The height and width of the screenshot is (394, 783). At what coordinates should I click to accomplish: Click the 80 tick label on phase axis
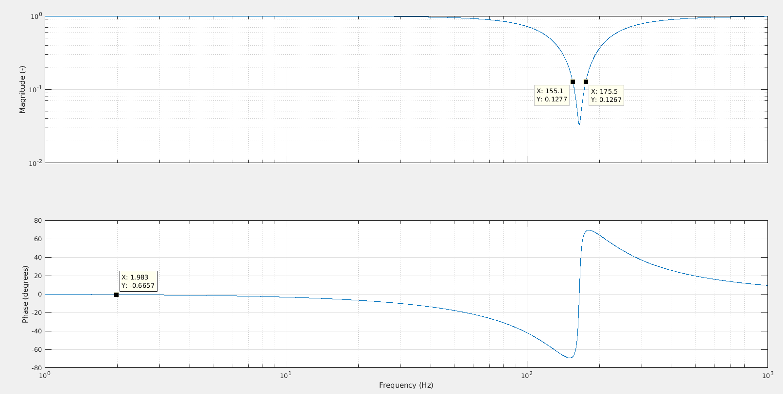click(38, 221)
